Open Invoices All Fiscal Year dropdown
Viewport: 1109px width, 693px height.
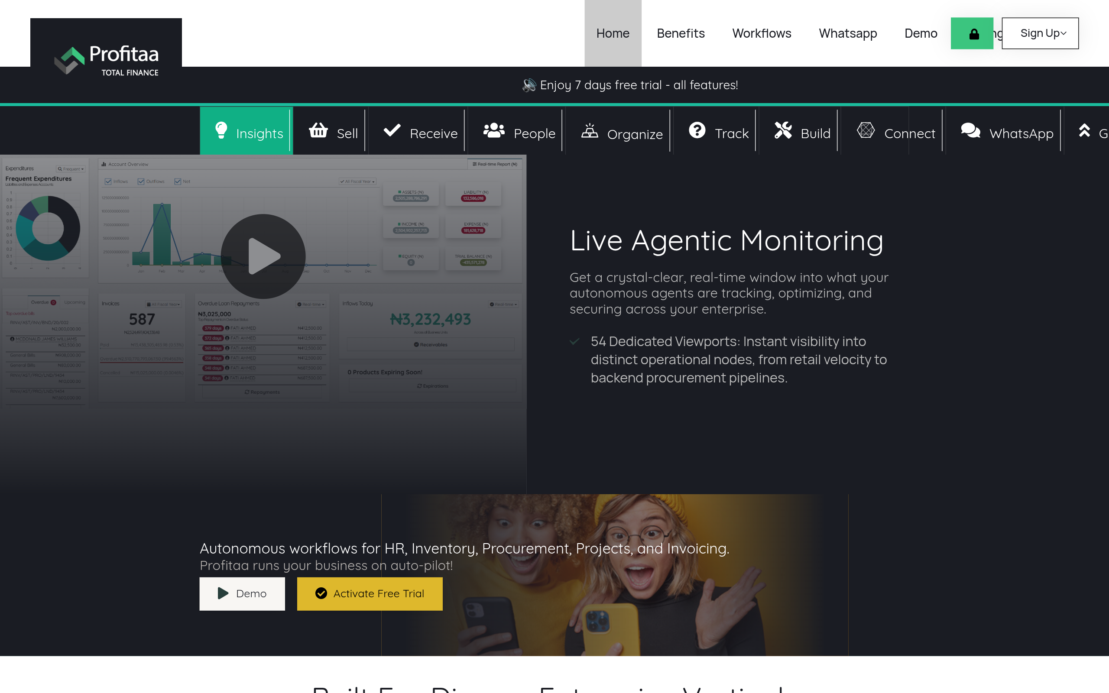(164, 304)
